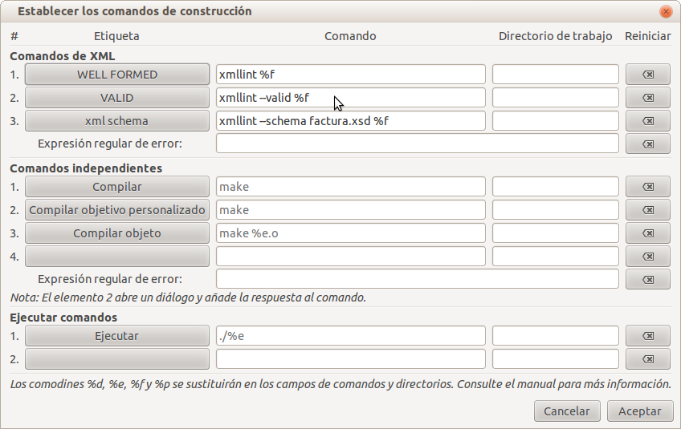The image size is (681, 429).
Task: Focus the Compilar 'make' command field
Action: (350, 187)
